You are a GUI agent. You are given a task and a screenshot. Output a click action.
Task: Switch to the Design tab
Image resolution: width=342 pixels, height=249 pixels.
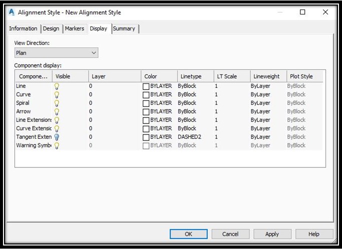51,28
